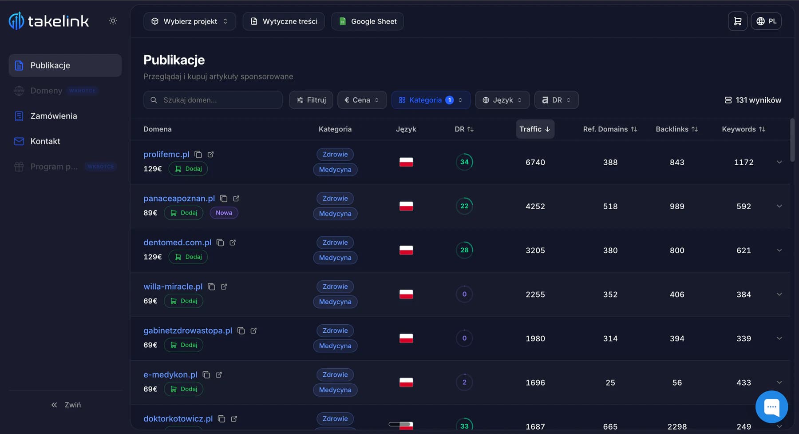Viewport: 799px width, 434px height.
Task: Open Google Sheet button
Action: [368, 21]
